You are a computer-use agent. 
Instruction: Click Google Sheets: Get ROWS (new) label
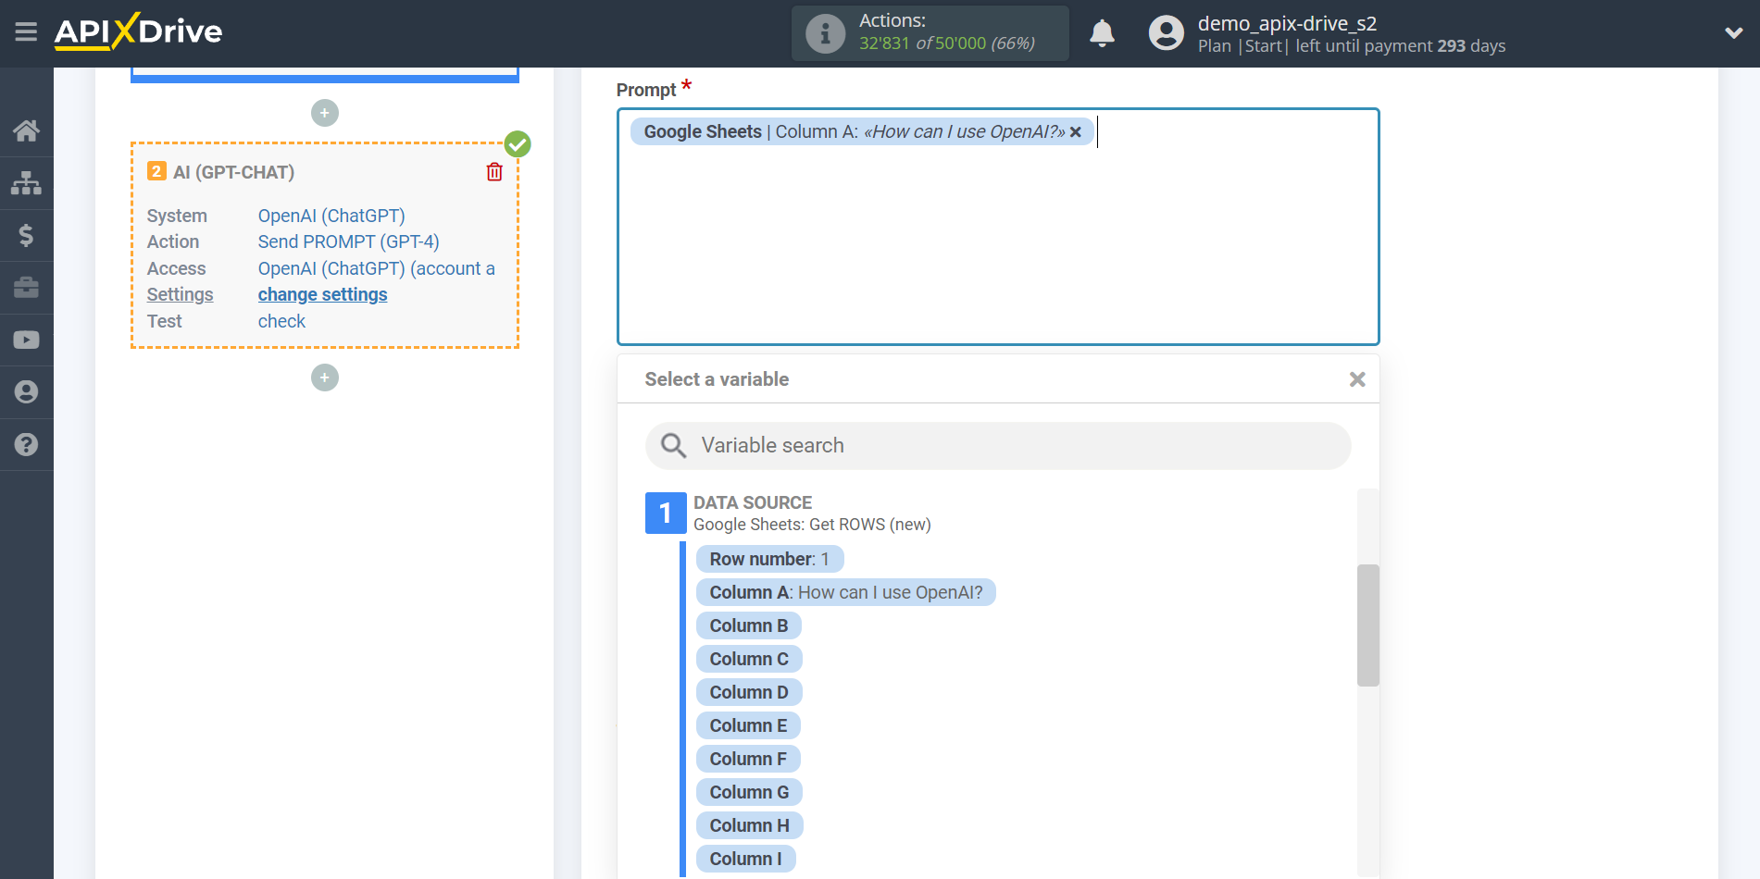(812, 525)
